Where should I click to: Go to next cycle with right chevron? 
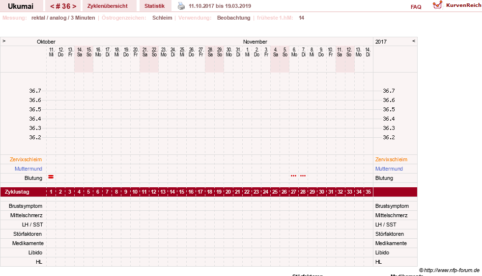tap(74, 6)
